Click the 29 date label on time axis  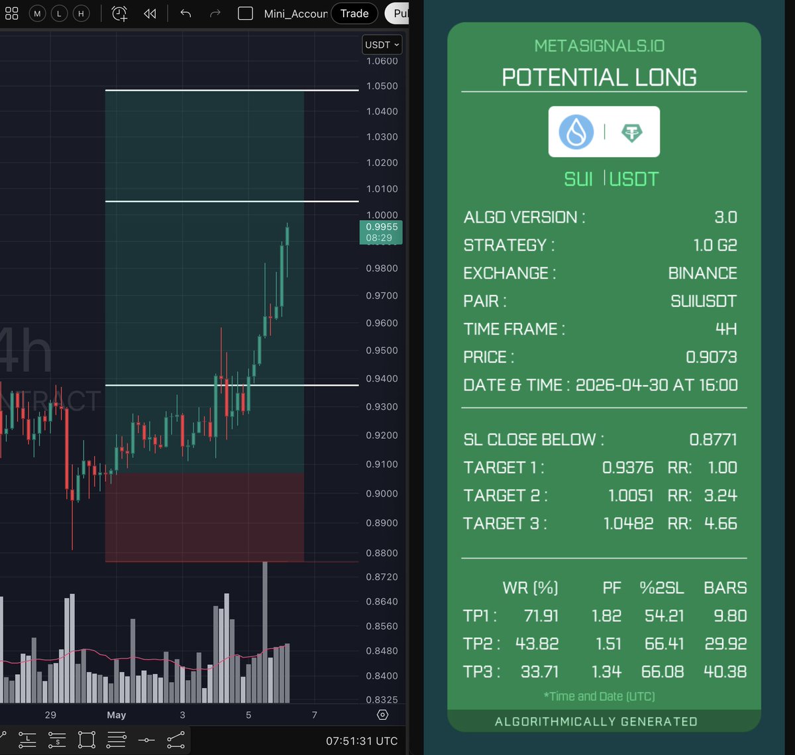tap(50, 715)
